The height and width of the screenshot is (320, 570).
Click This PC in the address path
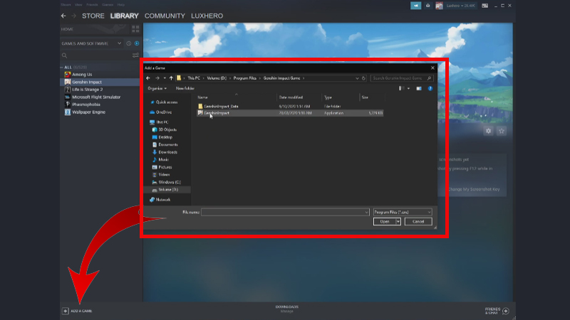click(x=194, y=78)
